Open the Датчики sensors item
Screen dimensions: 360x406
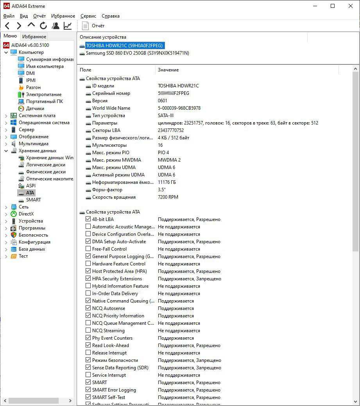35,109
